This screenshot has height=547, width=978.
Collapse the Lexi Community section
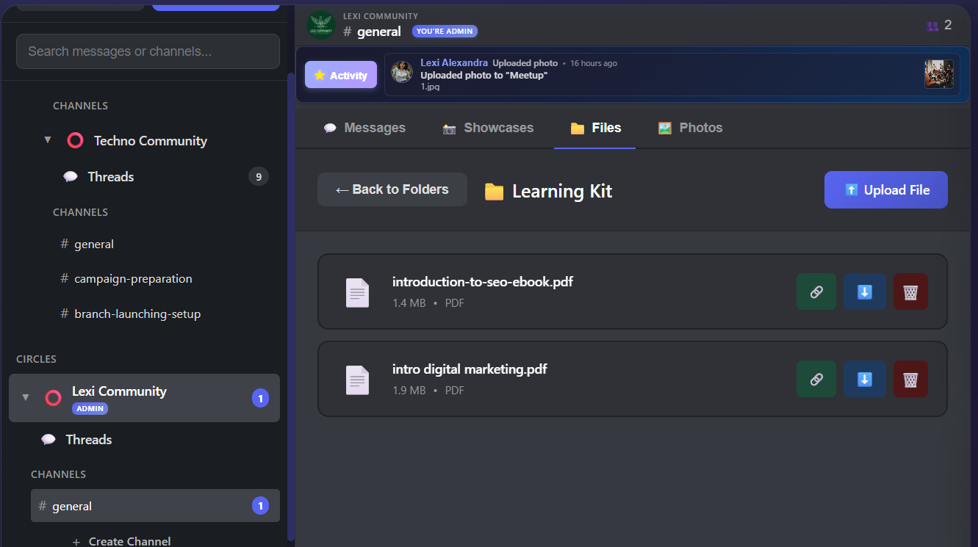click(x=26, y=398)
